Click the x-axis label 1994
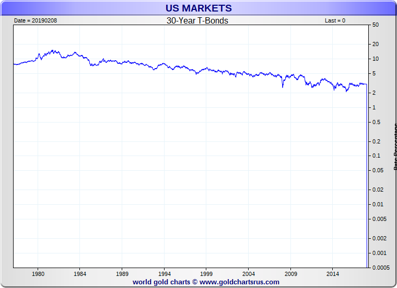 tap(165, 274)
